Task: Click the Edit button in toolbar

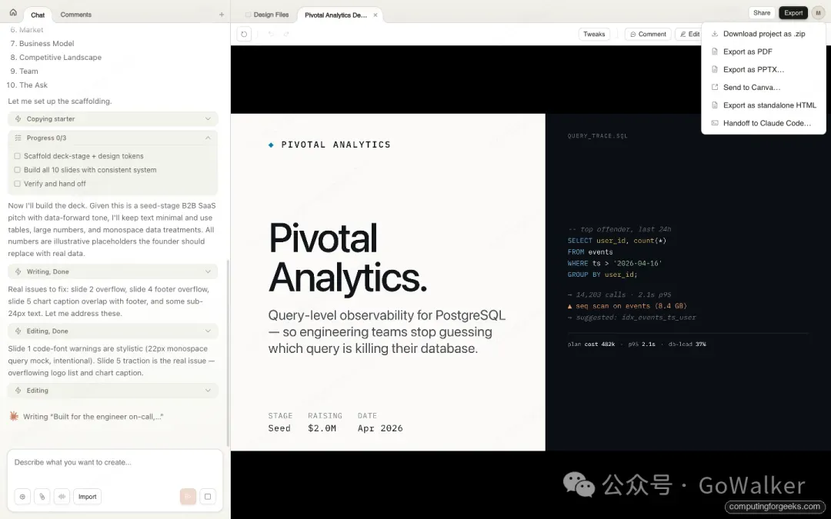Action: pos(689,34)
